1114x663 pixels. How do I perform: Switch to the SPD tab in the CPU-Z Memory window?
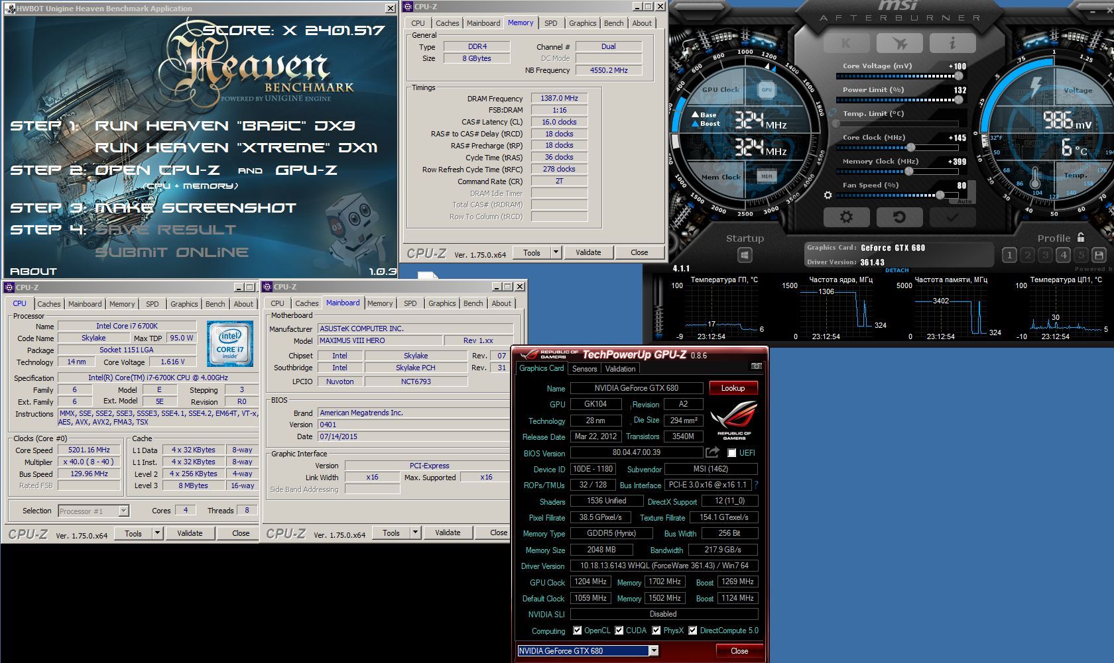550,23
